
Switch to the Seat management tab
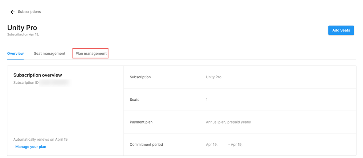coord(49,53)
